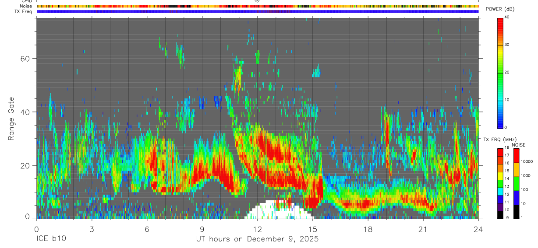Click the cyan segment of frequency legend
538x248 pixels.
(500, 191)
